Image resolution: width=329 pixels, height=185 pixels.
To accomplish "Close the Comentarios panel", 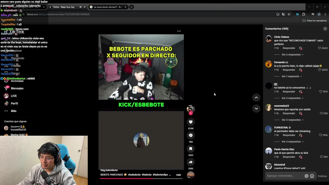I will [x=325, y=29].
